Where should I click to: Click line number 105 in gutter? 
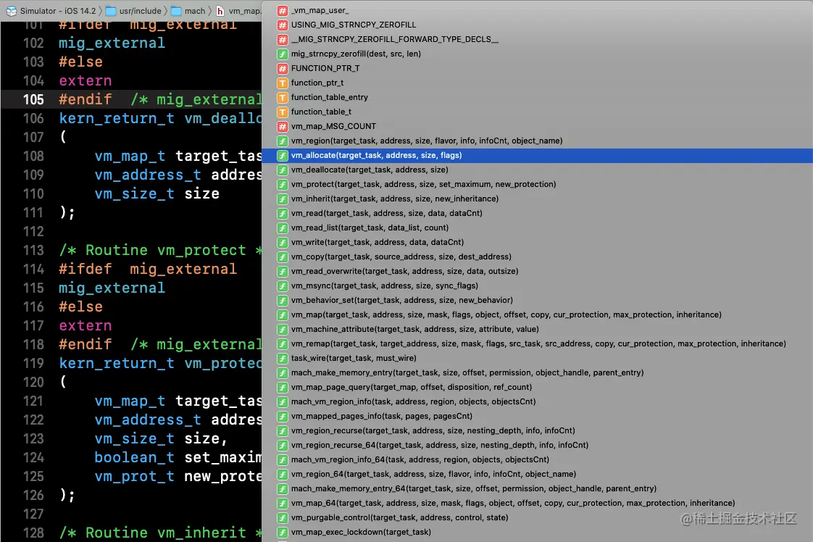pos(33,99)
